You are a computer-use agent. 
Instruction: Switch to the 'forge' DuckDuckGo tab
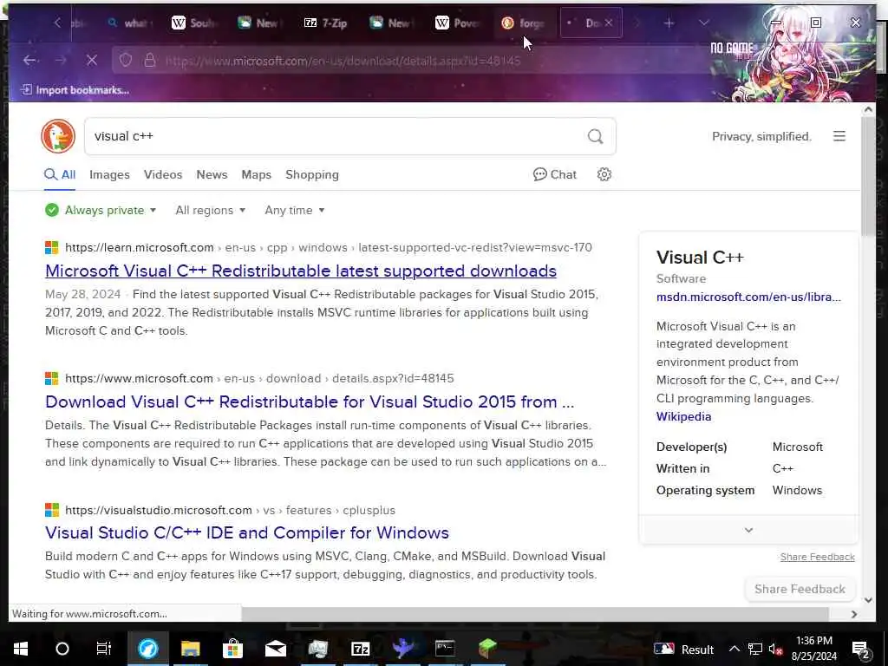pos(524,23)
